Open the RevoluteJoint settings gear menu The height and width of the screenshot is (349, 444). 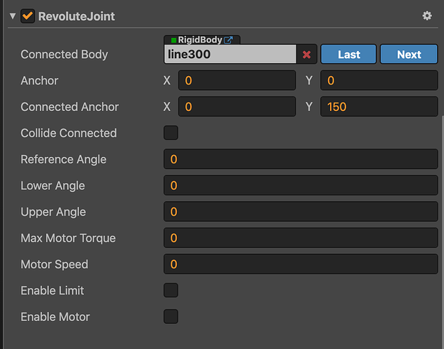pyautogui.click(x=427, y=15)
